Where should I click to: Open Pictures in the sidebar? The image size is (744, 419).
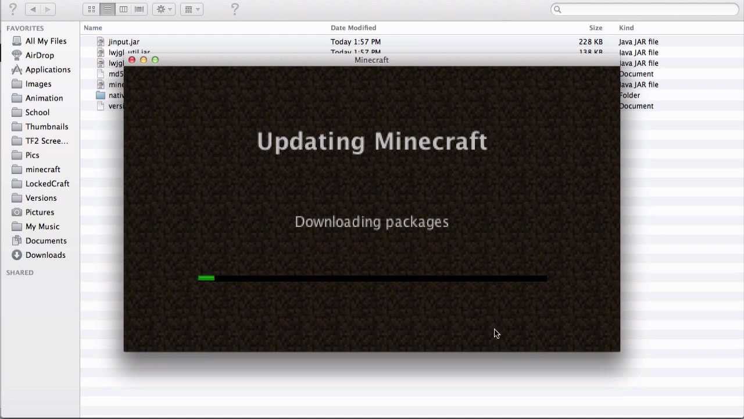[40, 212]
